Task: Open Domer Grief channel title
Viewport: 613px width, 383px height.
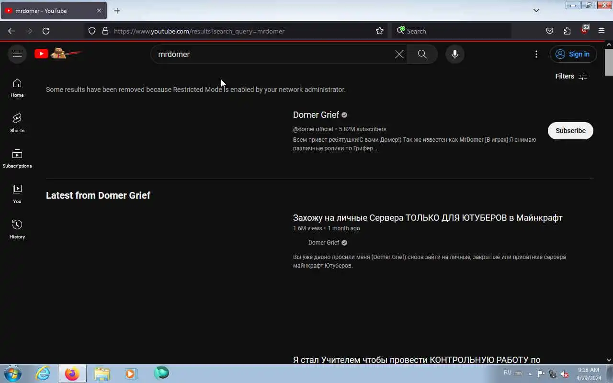Action: (x=316, y=115)
